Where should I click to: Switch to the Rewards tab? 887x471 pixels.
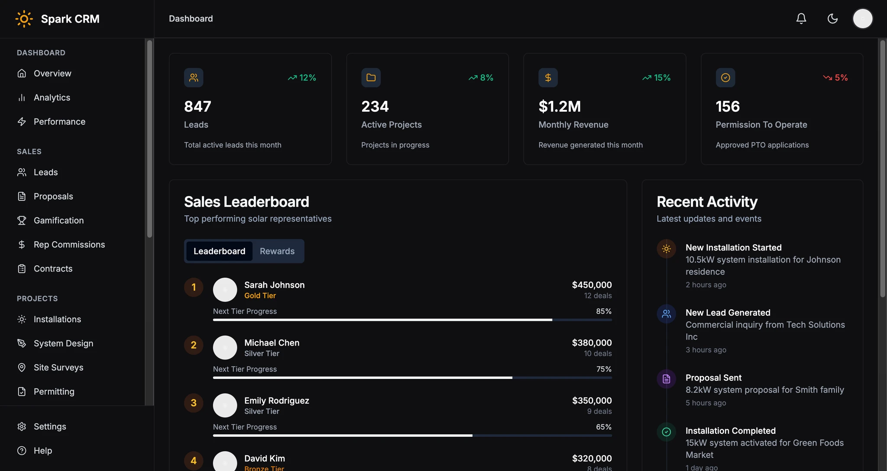point(277,251)
